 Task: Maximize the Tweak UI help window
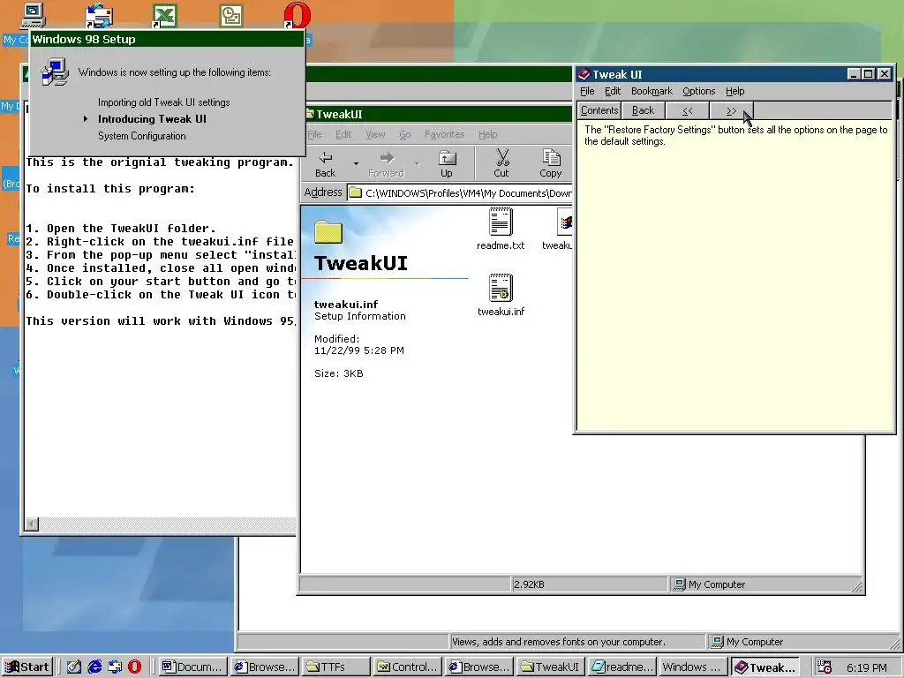[x=869, y=74]
